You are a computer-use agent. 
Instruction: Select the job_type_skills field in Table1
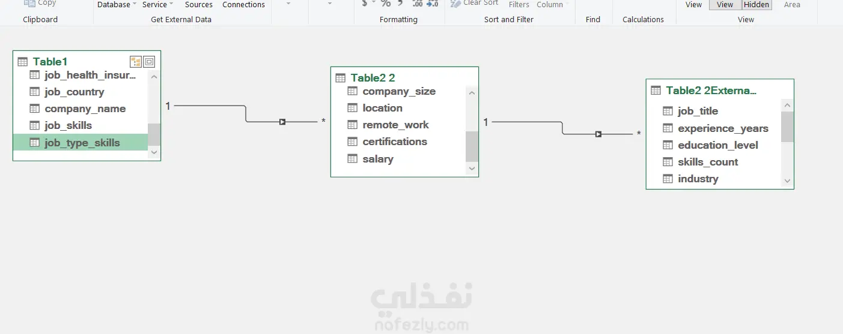point(81,143)
